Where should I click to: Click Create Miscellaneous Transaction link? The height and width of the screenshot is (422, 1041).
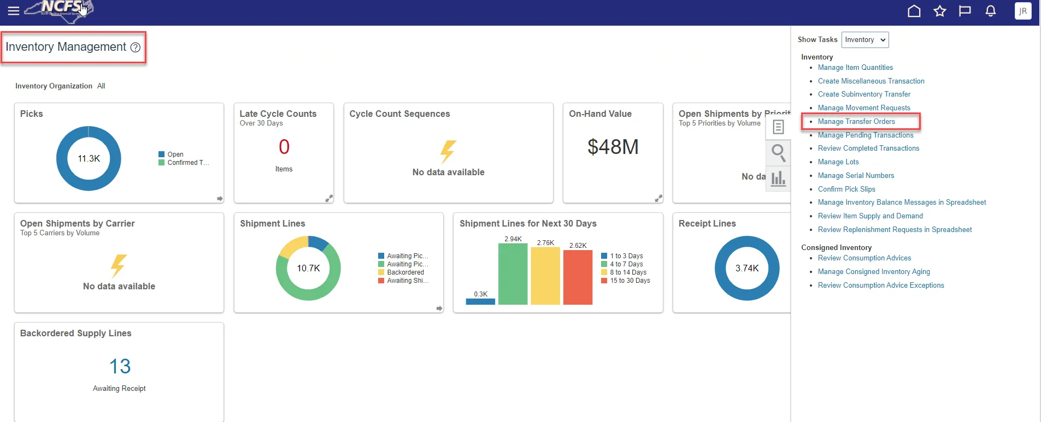pos(871,81)
